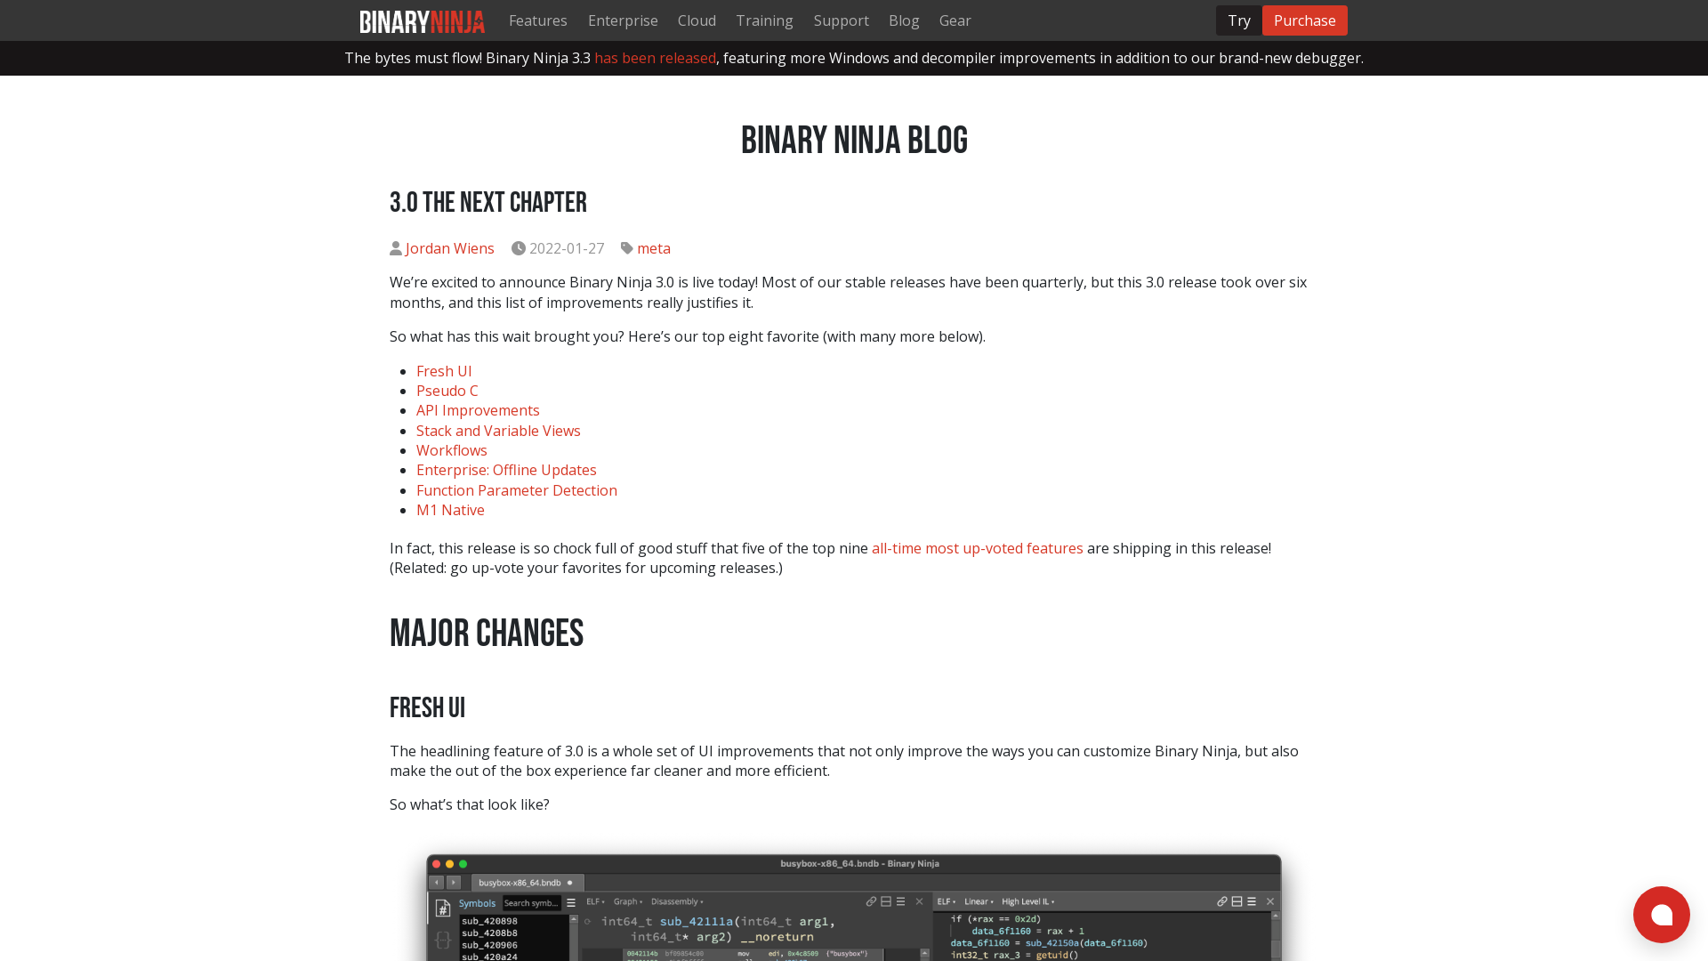
Task: Follow the 'has been released' banner link
Action: pos(656,58)
